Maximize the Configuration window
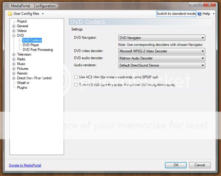Screen dimensions: 221x176 pos(200,4)
